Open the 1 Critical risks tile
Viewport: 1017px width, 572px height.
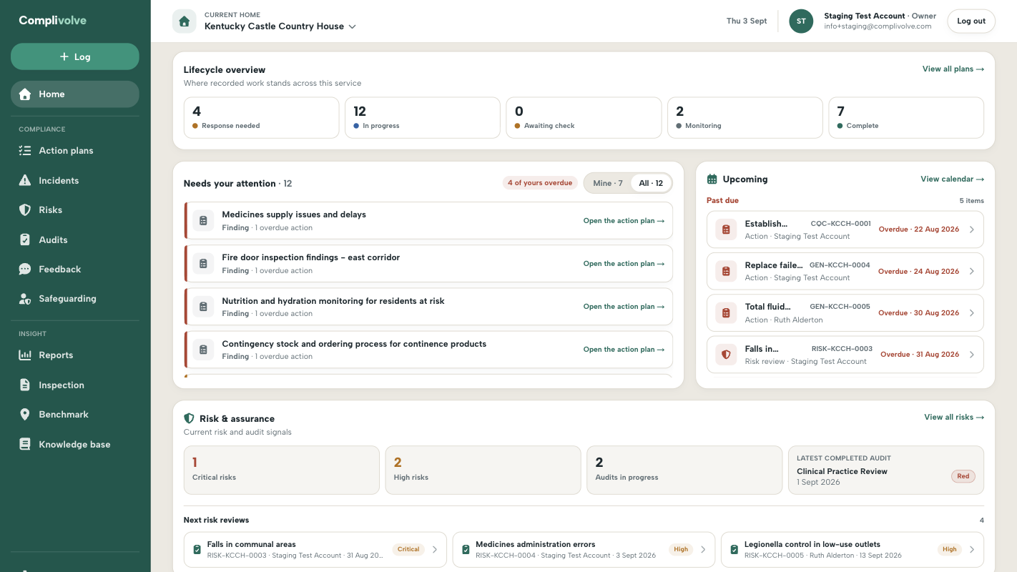click(282, 470)
